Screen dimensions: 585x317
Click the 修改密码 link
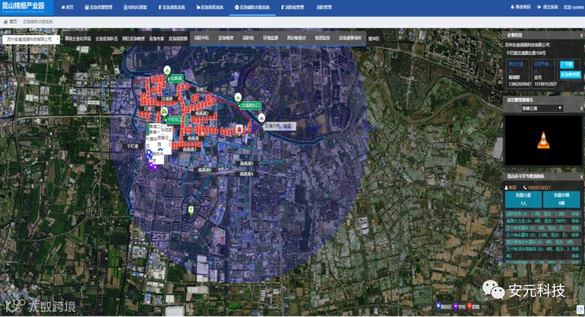[521, 7]
